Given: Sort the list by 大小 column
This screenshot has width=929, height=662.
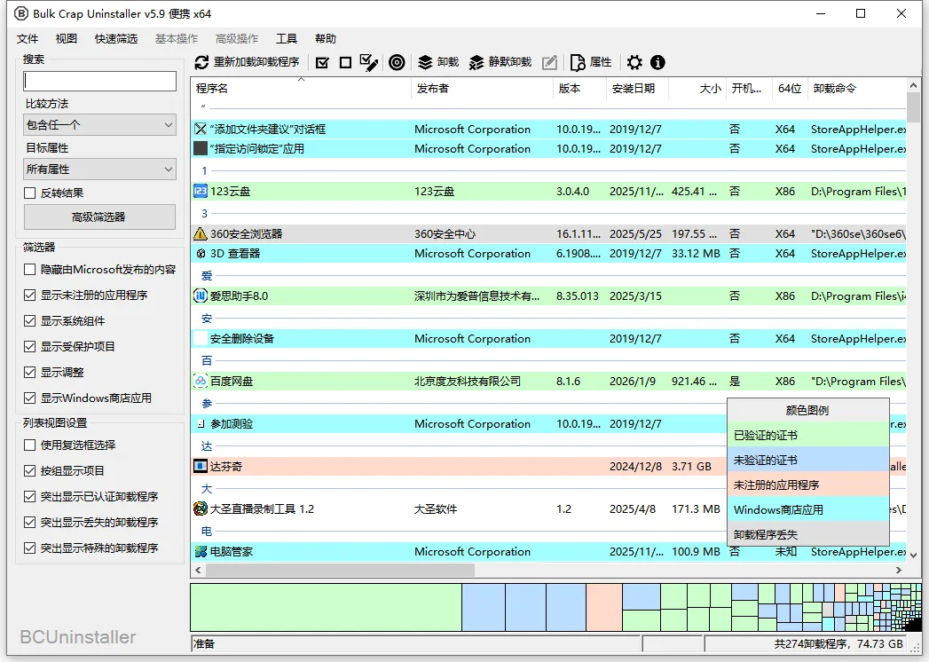Looking at the screenshot, I should click(697, 89).
